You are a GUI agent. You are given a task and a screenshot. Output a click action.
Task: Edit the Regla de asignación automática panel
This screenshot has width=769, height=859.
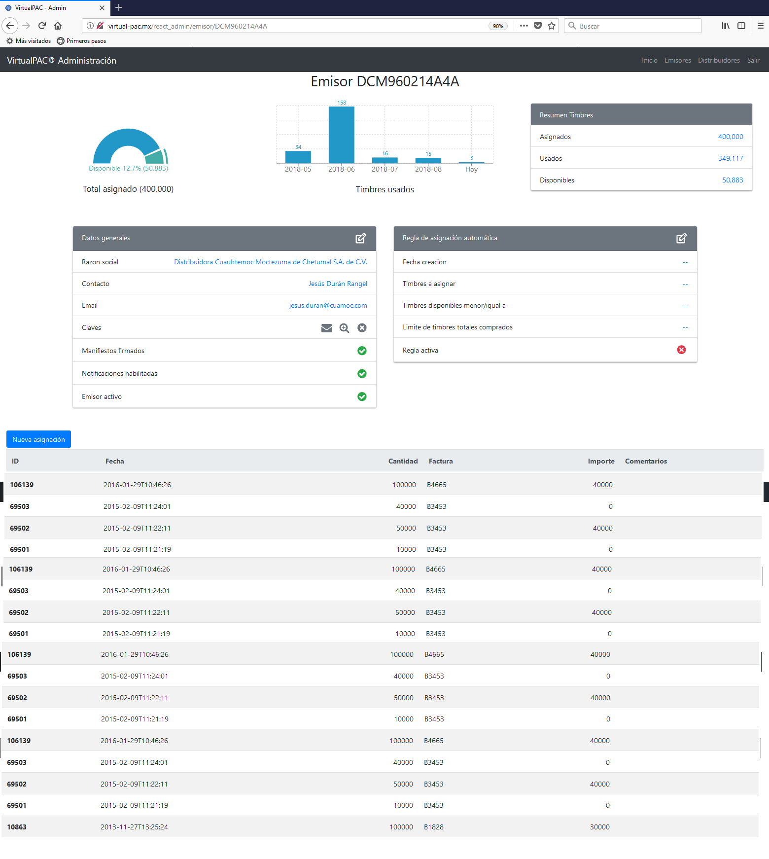[x=681, y=238]
